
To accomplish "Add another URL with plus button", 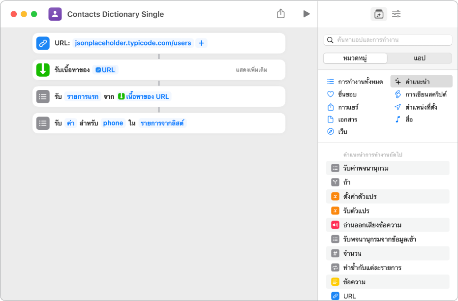I will pos(201,43).
